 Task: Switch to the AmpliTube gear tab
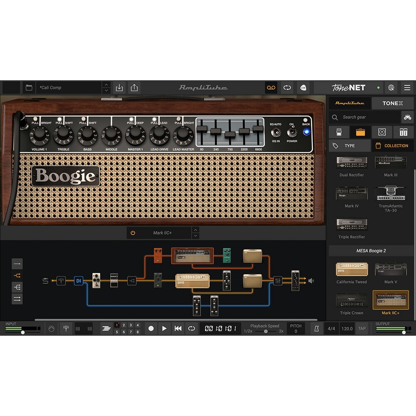(x=350, y=103)
